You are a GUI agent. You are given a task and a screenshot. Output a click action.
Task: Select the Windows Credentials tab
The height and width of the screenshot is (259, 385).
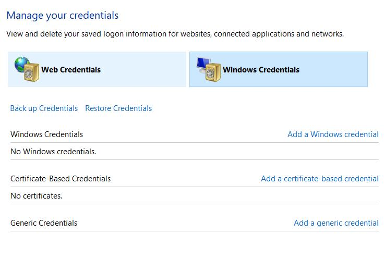click(279, 69)
